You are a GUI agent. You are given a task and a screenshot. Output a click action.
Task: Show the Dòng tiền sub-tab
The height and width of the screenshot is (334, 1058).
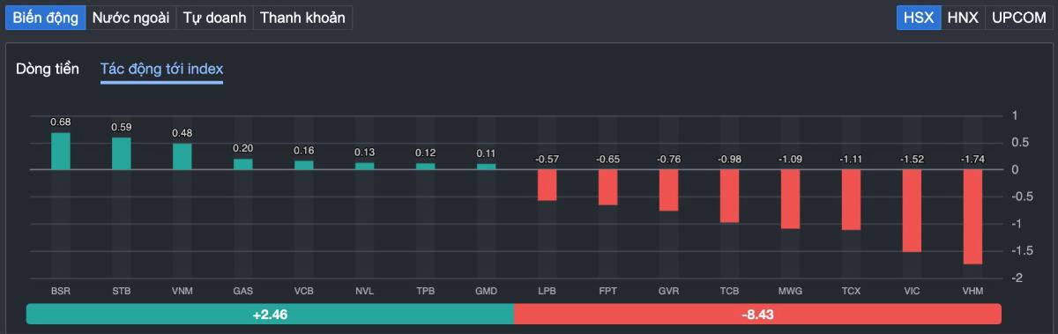point(48,69)
